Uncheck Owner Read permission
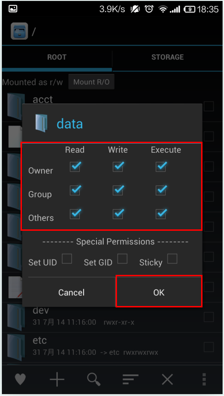The width and height of the screenshot is (224, 396). 75,167
